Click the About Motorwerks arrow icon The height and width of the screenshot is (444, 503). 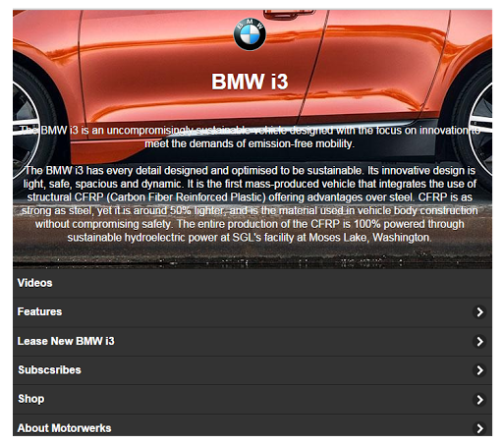pyautogui.click(x=479, y=428)
